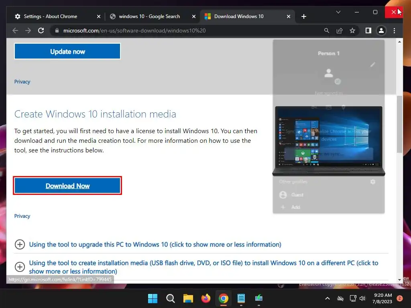The width and height of the screenshot is (411, 308).
Task: Open clock showing 9:20 AM 7/8/2023
Action: (x=382, y=298)
